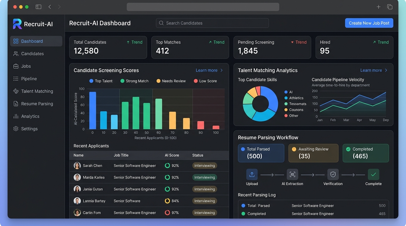
Task: Toggle the Low Score legend series
Action: coord(205,81)
